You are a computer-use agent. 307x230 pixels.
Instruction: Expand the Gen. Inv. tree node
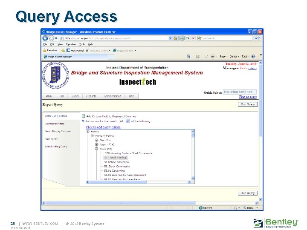tap(96, 140)
